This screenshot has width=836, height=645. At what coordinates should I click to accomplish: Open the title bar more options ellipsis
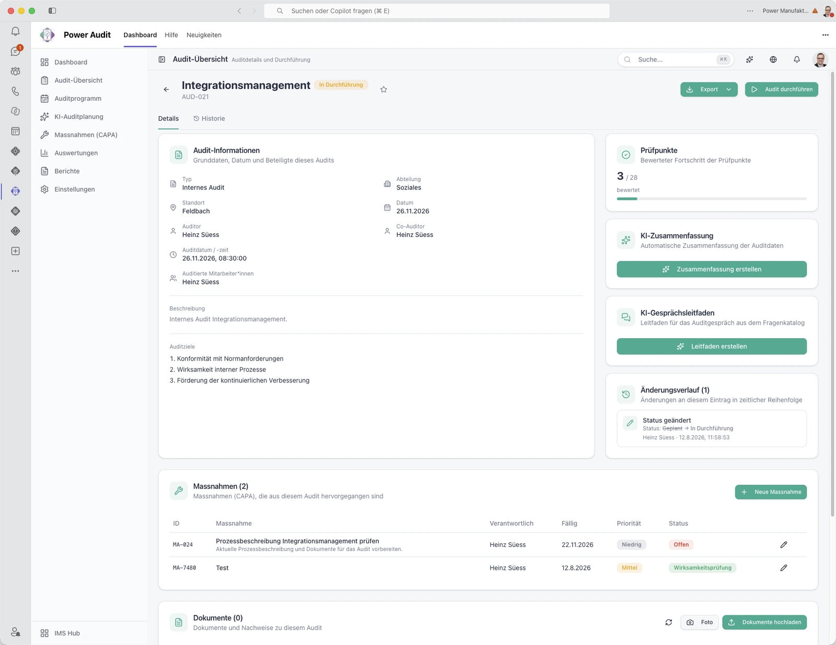pyautogui.click(x=750, y=10)
